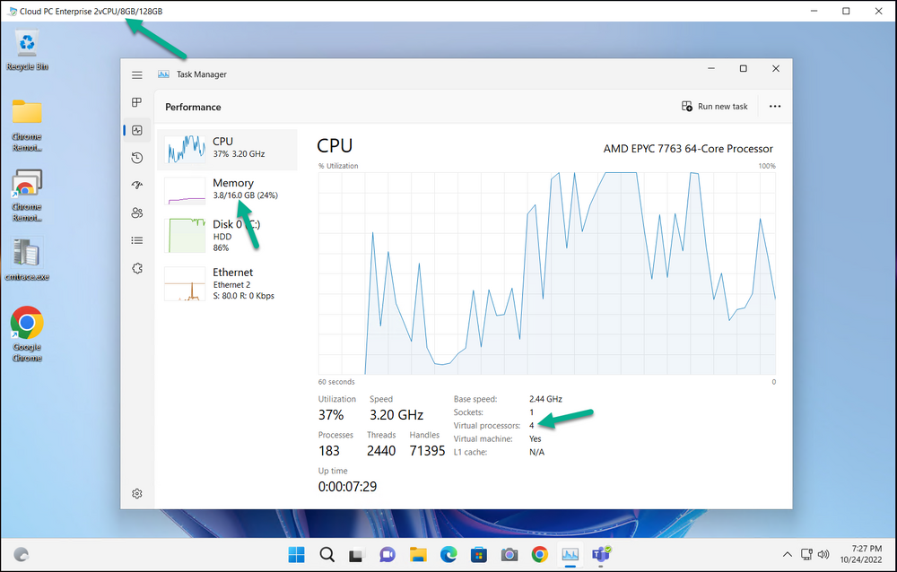Open Task View from the taskbar
The image size is (897, 572).
(357, 555)
